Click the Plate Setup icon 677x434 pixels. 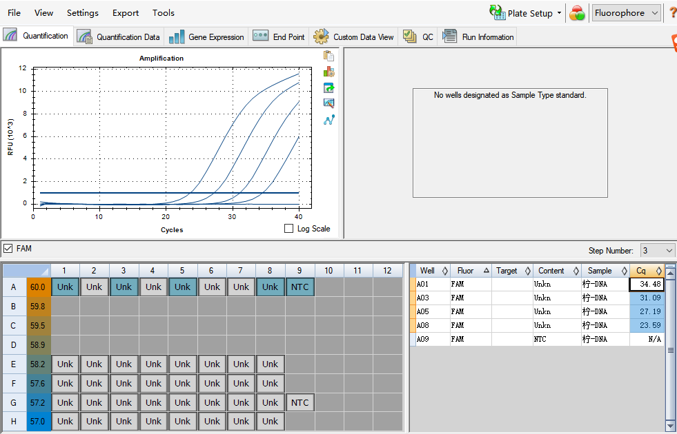tap(498, 12)
